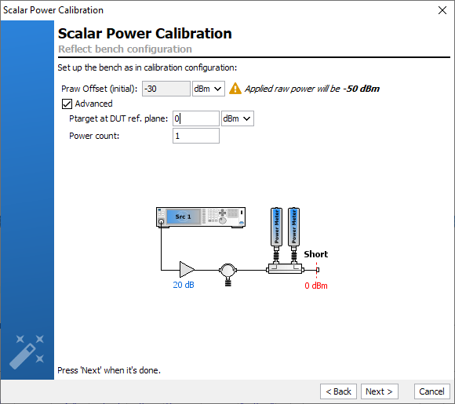Close the Scalar Power Calibration dialog
455x404 pixels.
pos(442,10)
